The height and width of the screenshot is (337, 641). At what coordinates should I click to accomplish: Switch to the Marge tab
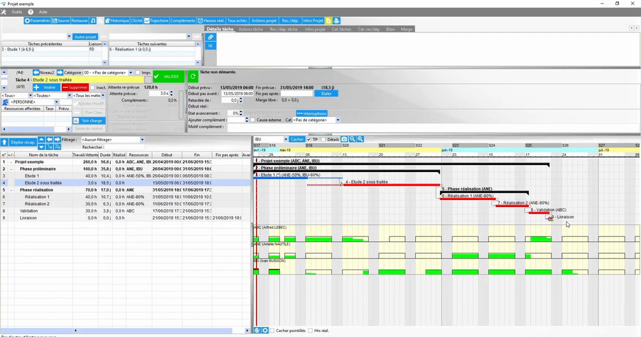click(x=406, y=29)
